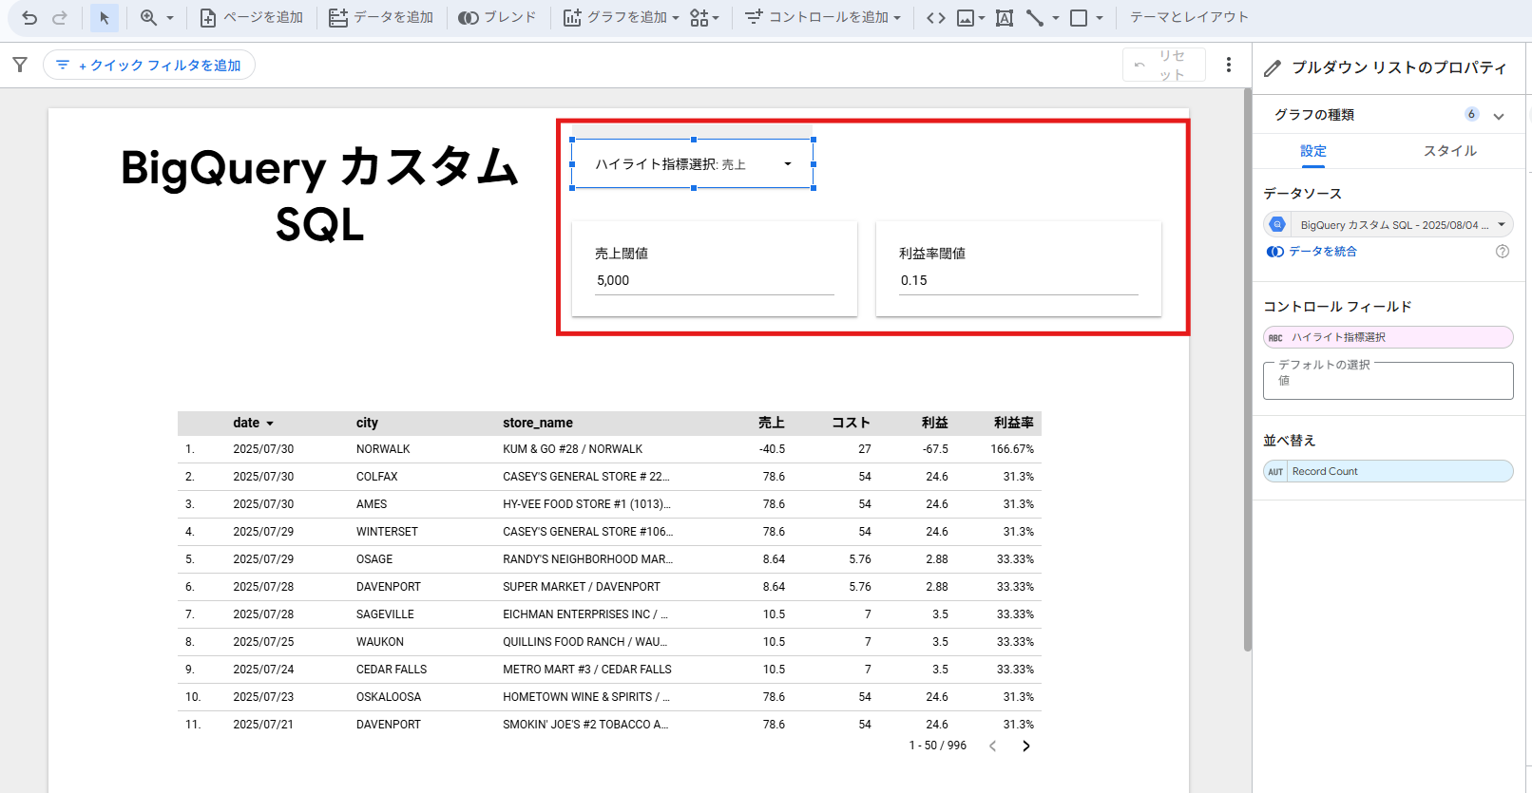Click the 利益率閾値 input field

[1018, 281]
